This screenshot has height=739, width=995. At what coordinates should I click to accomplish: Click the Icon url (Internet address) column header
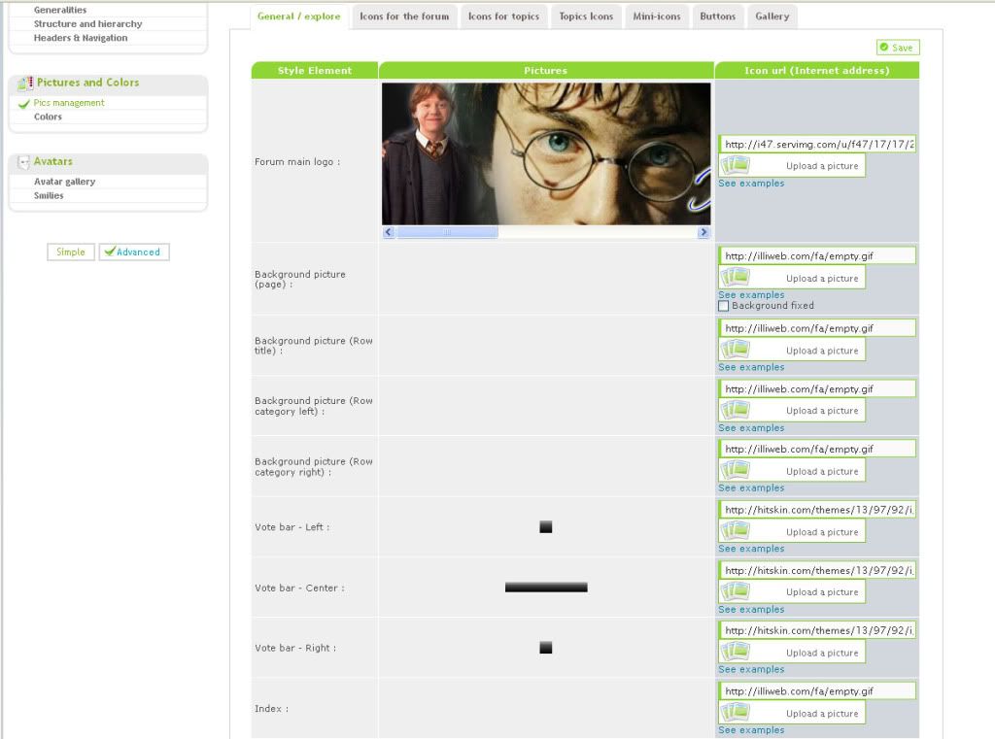(x=816, y=71)
